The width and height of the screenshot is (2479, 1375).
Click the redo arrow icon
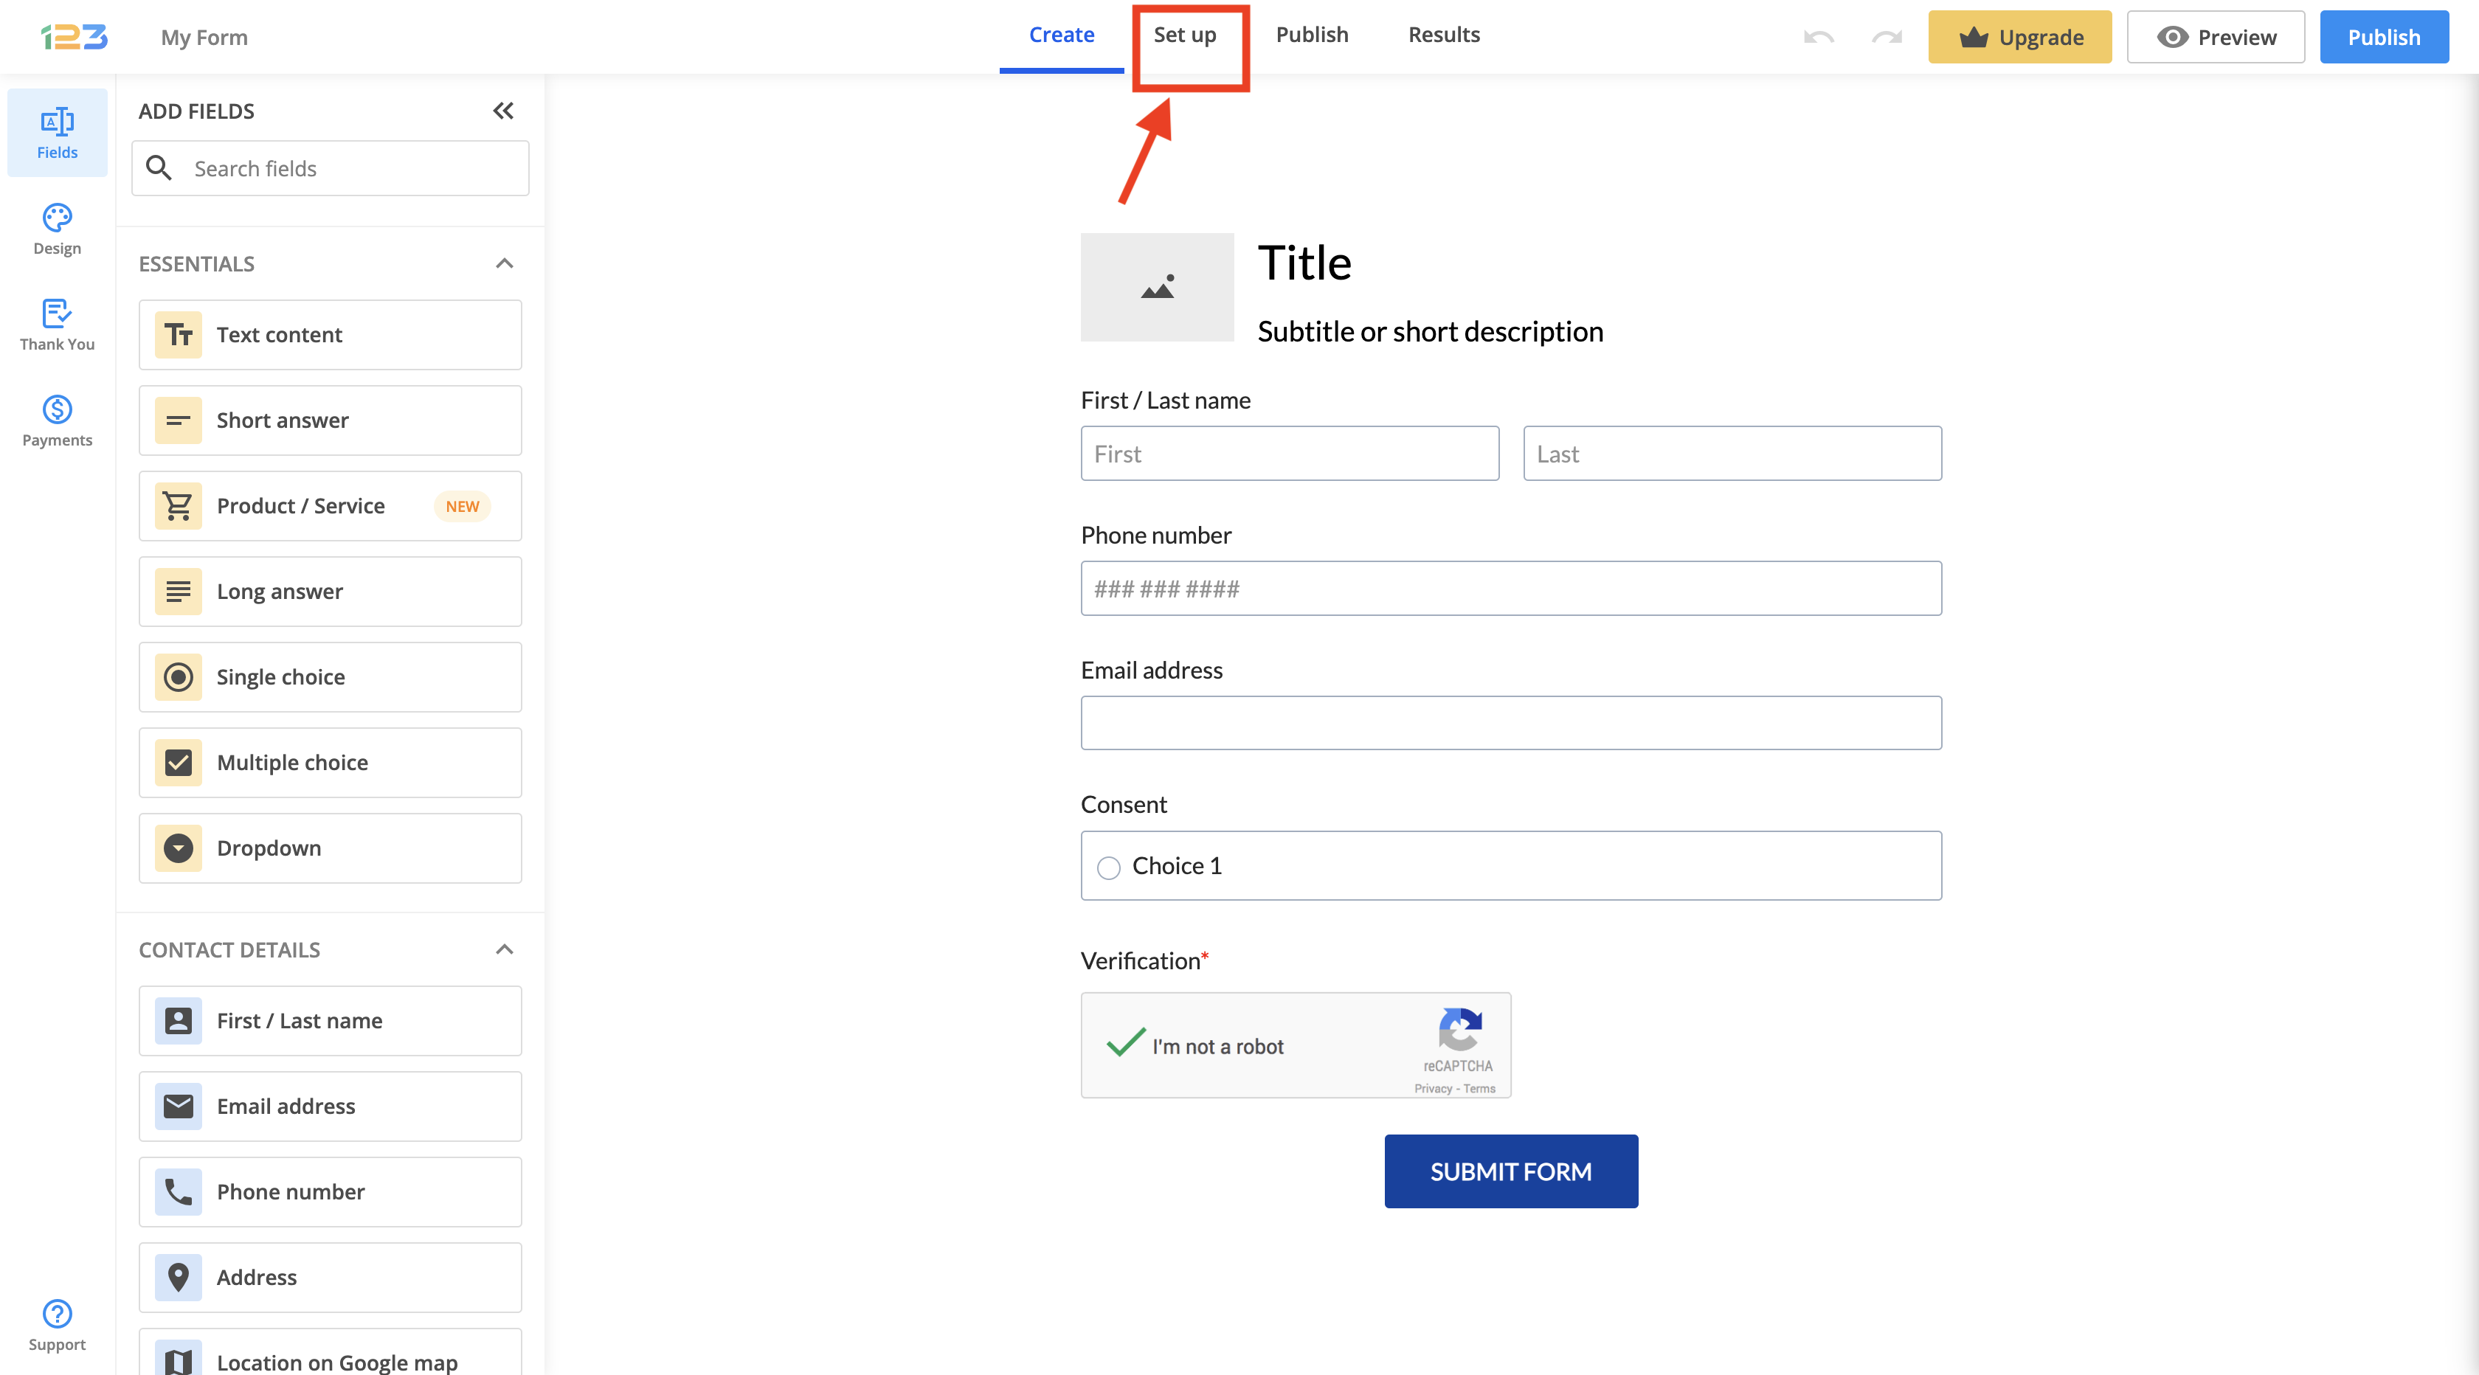1887,38
